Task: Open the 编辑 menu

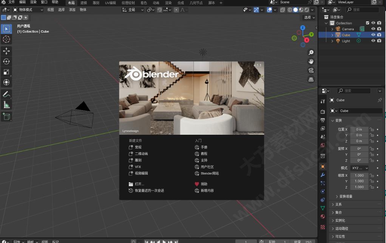Action: (22, 2)
